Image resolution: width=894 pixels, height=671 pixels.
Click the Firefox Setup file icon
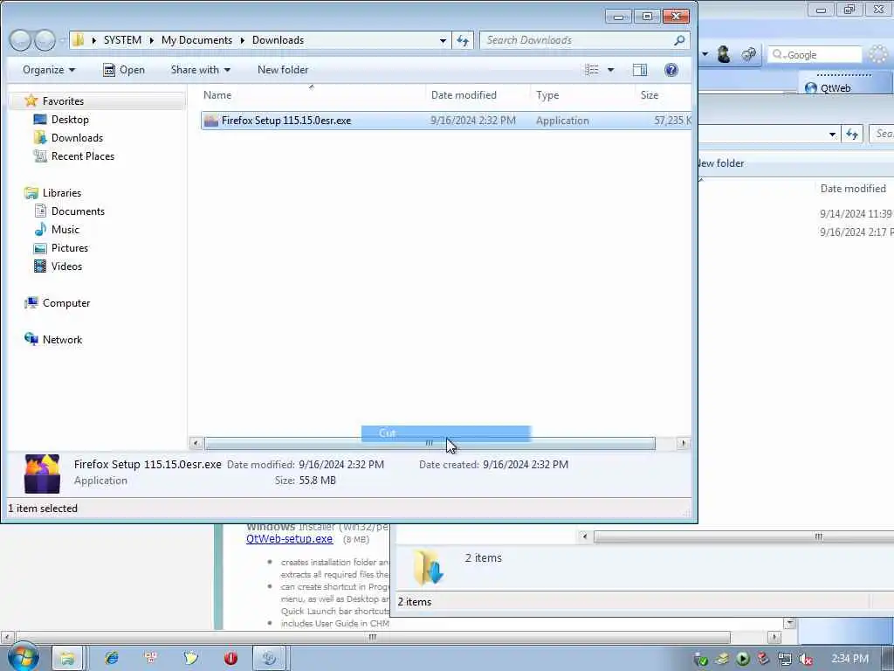211,121
